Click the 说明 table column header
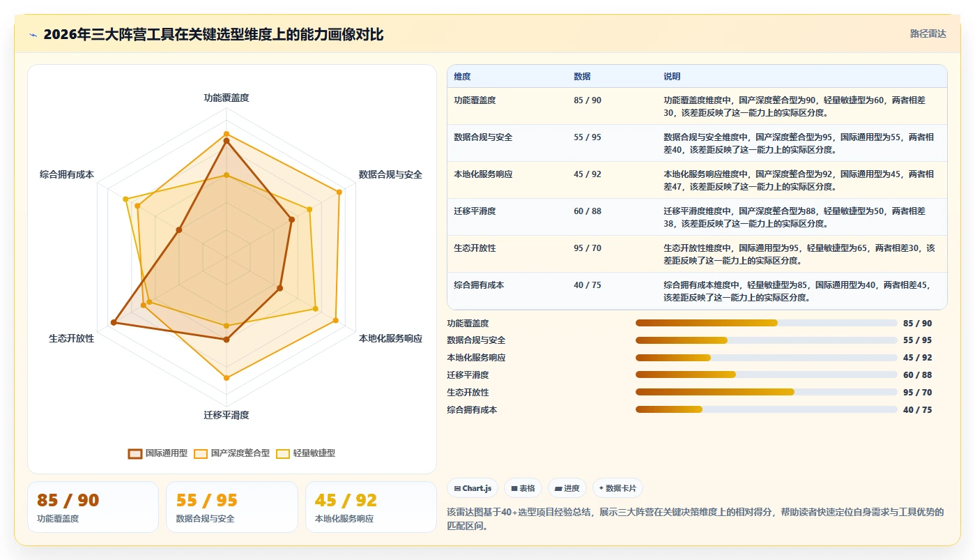Image resolution: width=975 pixels, height=560 pixels. 672,77
